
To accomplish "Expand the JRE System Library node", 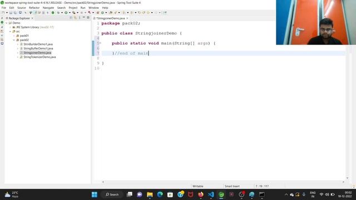I will tap(10, 27).
